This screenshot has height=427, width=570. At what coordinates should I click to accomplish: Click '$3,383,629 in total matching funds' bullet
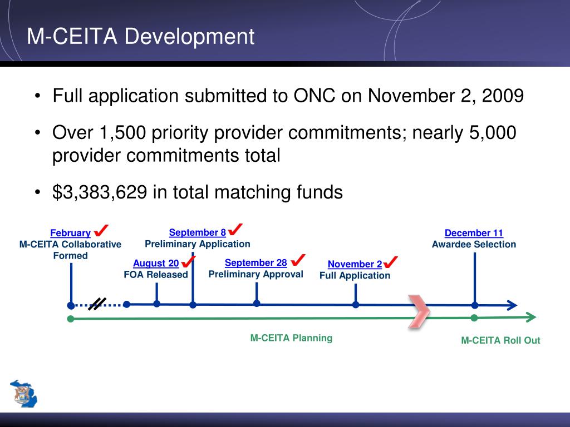[x=198, y=192]
